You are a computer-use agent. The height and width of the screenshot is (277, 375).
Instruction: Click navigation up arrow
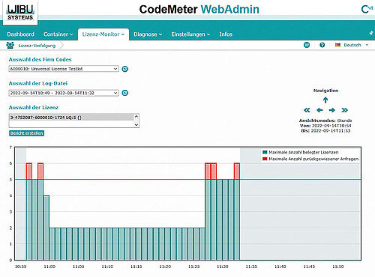325,100
